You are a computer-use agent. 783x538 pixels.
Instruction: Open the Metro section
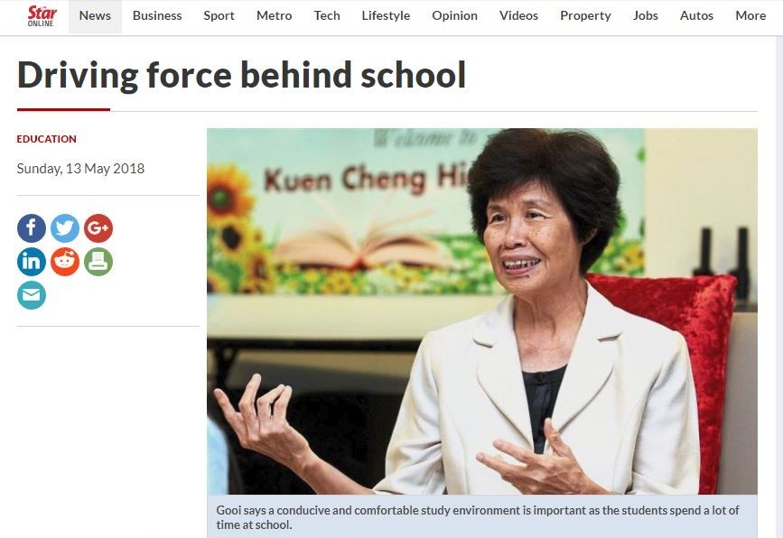coord(275,16)
